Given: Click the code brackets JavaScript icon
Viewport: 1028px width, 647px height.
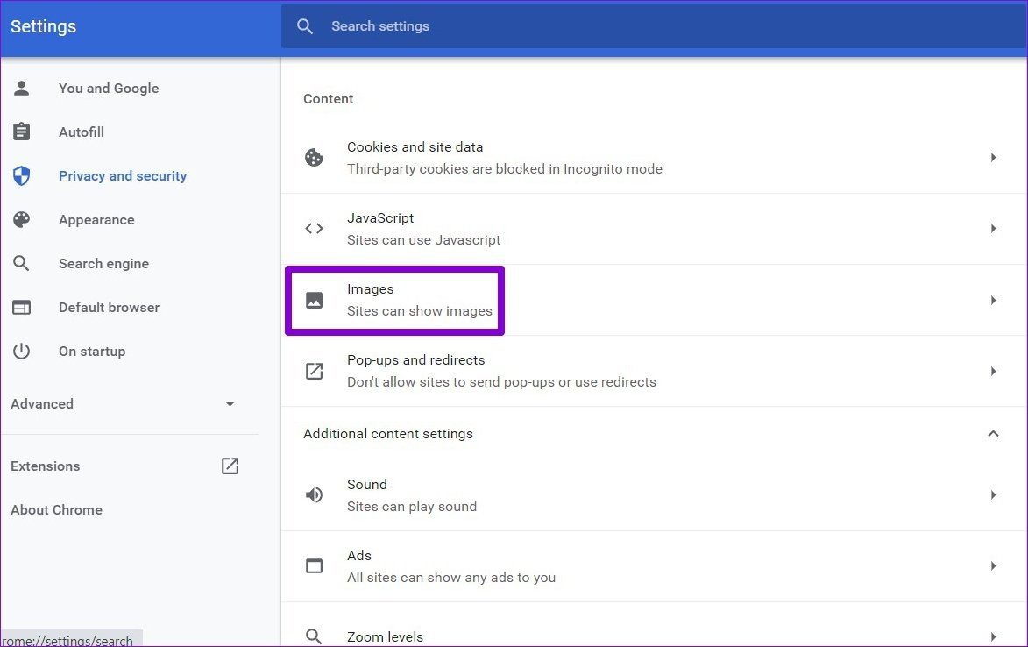Looking at the screenshot, I should pyautogui.click(x=314, y=228).
